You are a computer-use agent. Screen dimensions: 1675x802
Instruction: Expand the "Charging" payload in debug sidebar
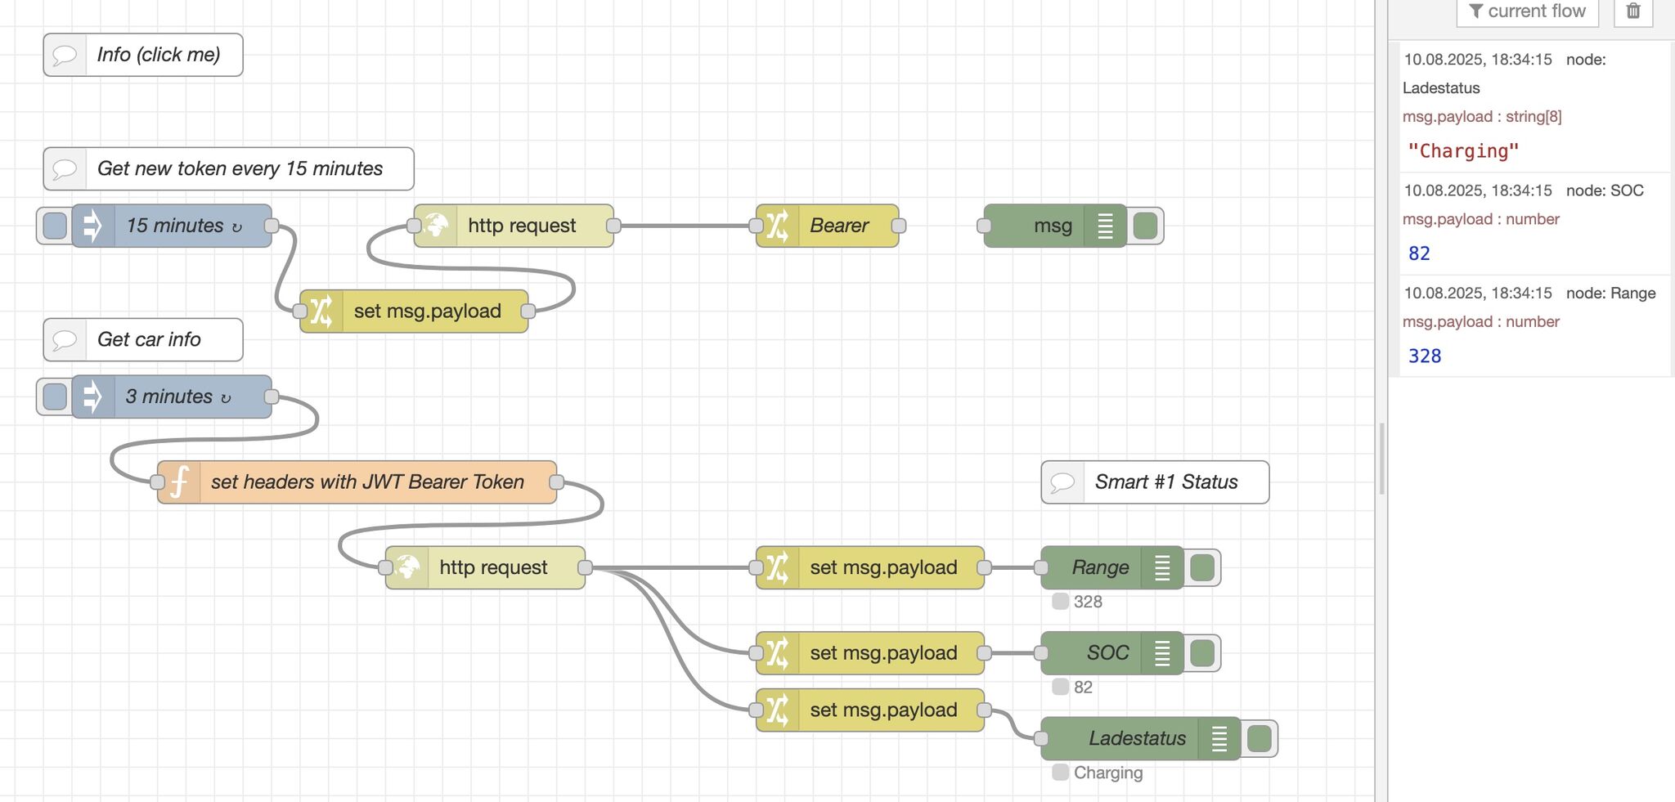pyautogui.click(x=1463, y=151)
